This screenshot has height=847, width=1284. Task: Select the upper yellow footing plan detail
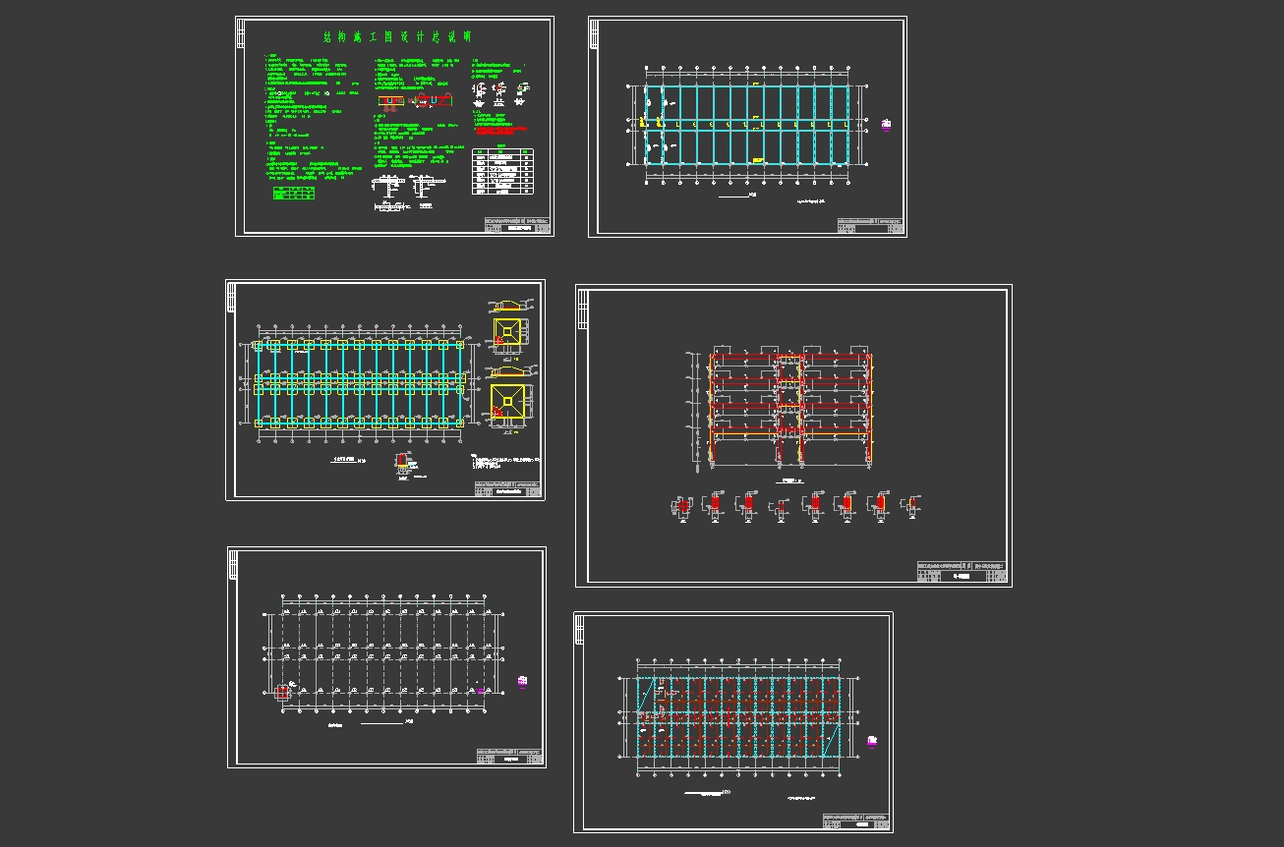[509, 330]
